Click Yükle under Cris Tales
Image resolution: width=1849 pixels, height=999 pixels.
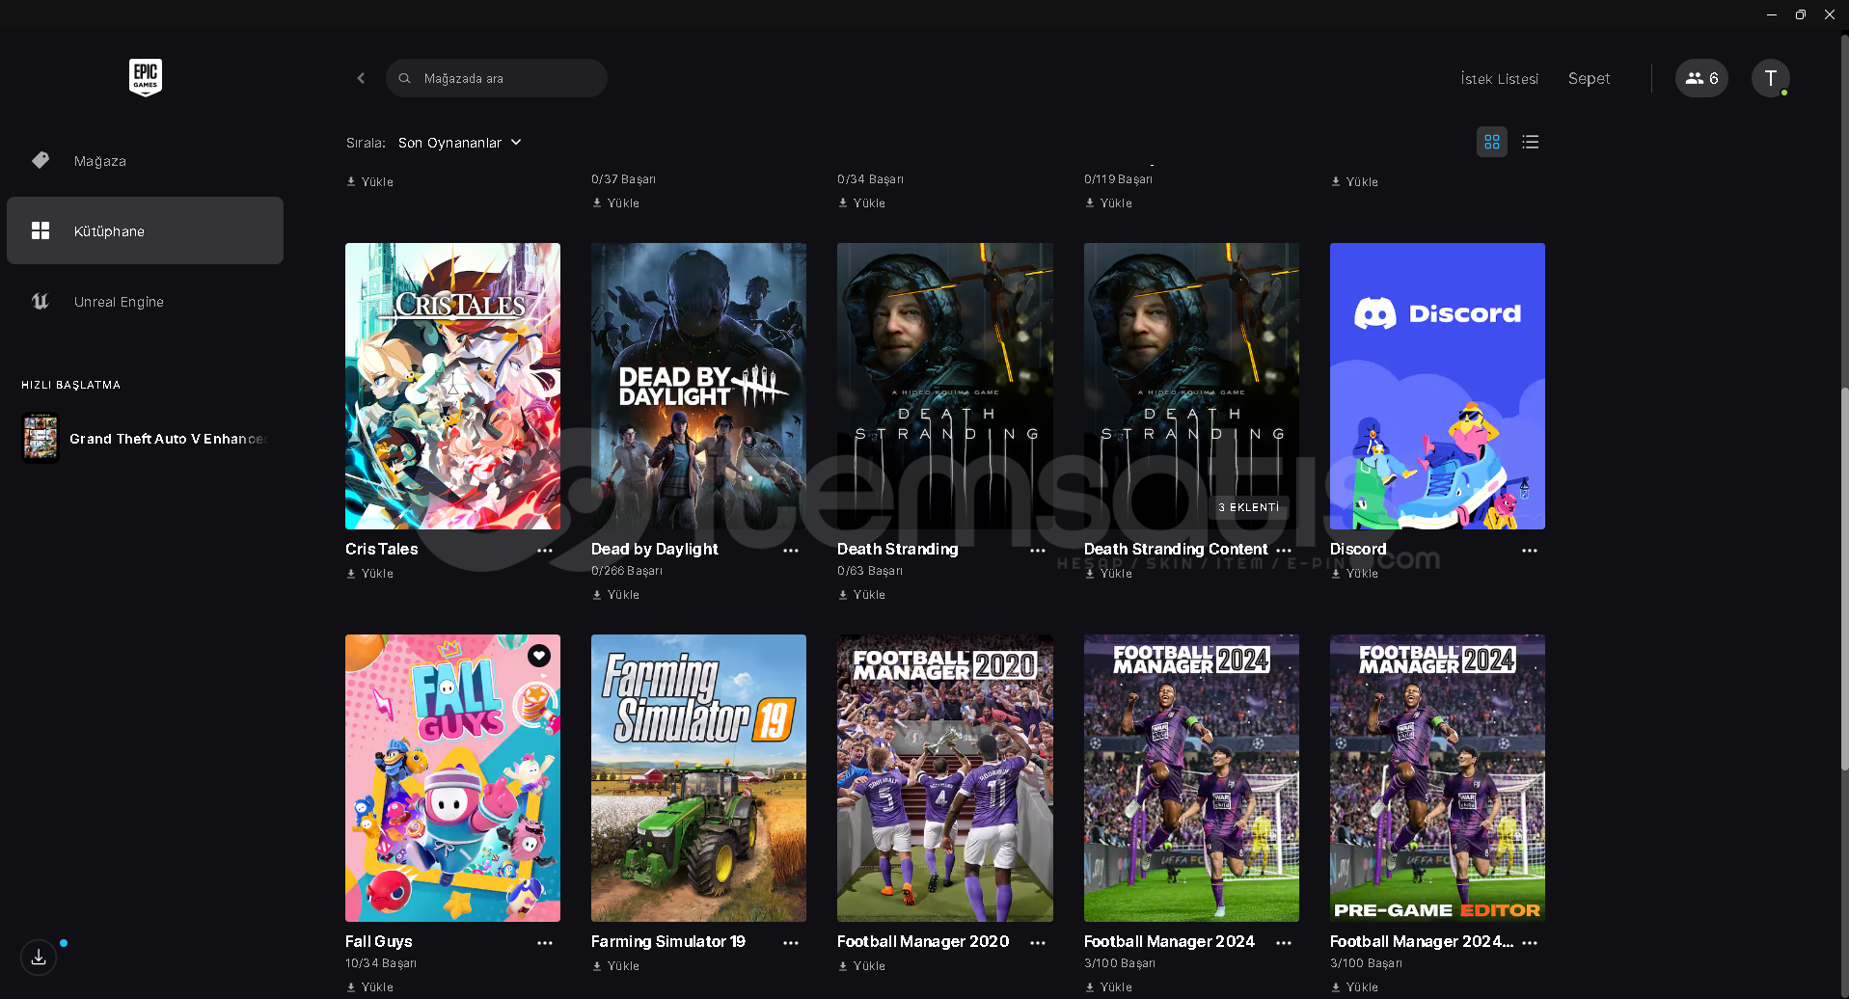[x=370, y=574]
